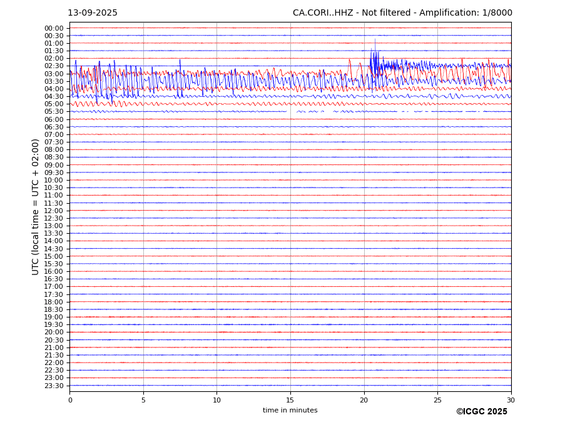Click the 21:30 row label

tap(54, 356)
